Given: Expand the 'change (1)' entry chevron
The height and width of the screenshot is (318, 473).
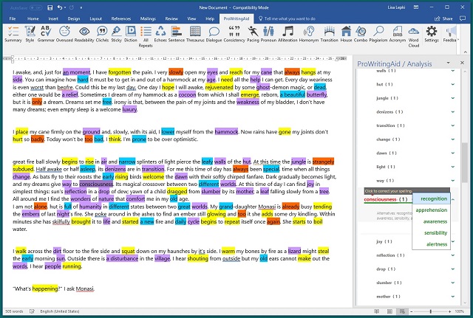Looking at the screenshot, I should pyautogui.click(x=453, y=139).
